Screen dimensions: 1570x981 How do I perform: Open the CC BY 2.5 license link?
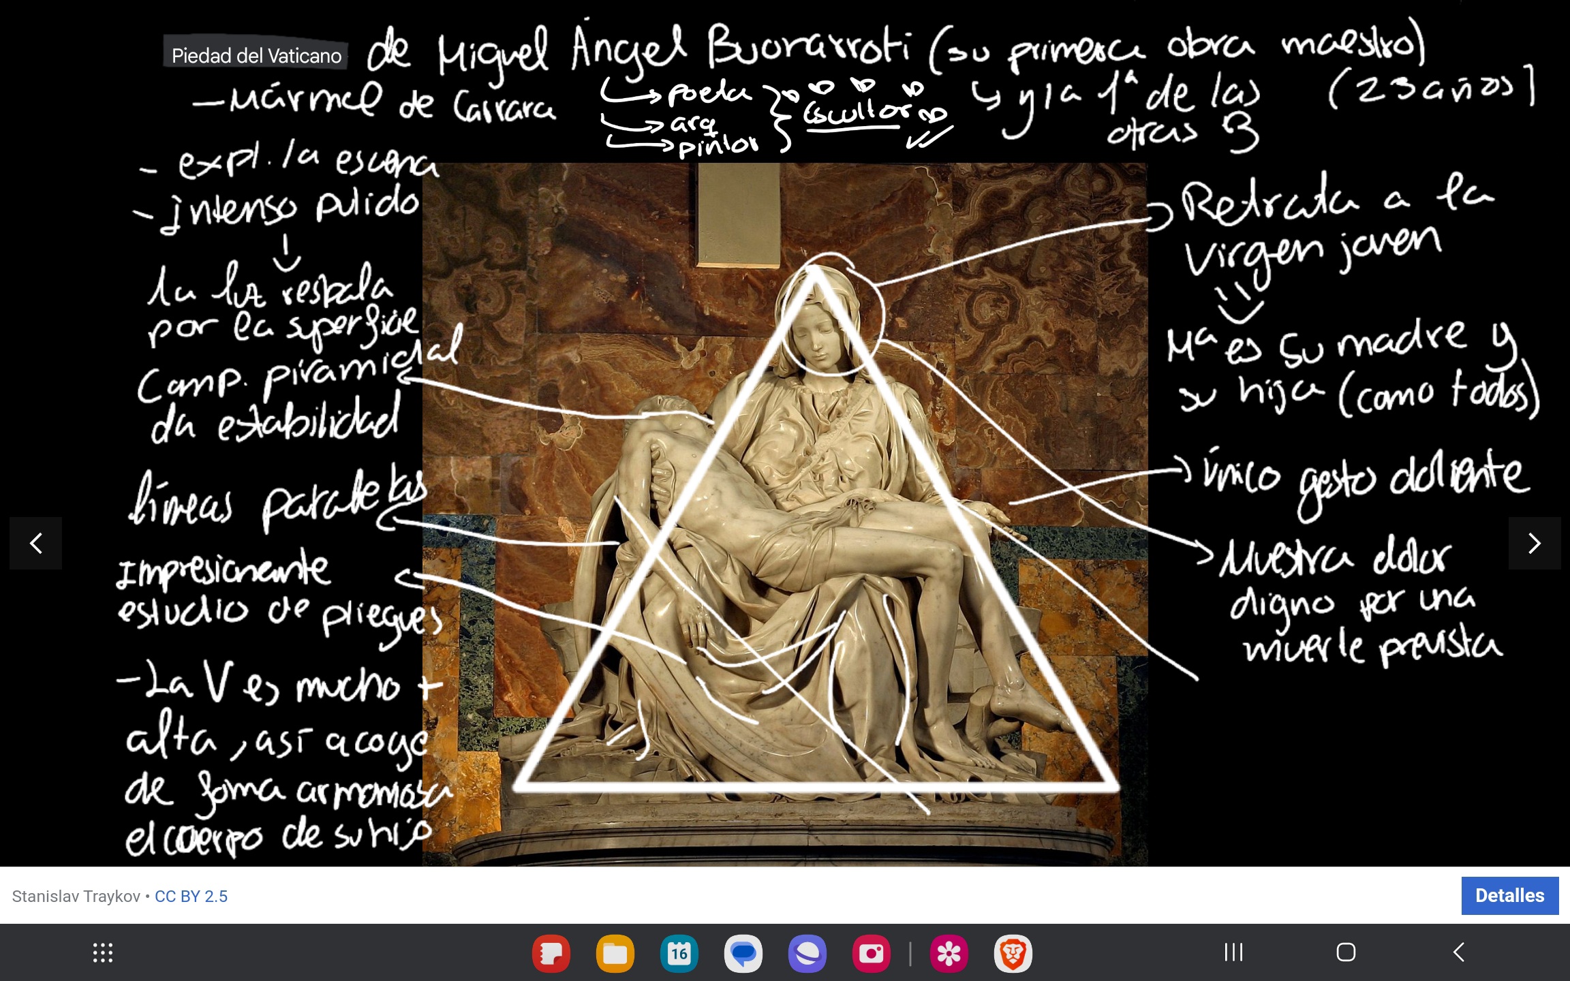pyautogui.click(x=191, y=897)
